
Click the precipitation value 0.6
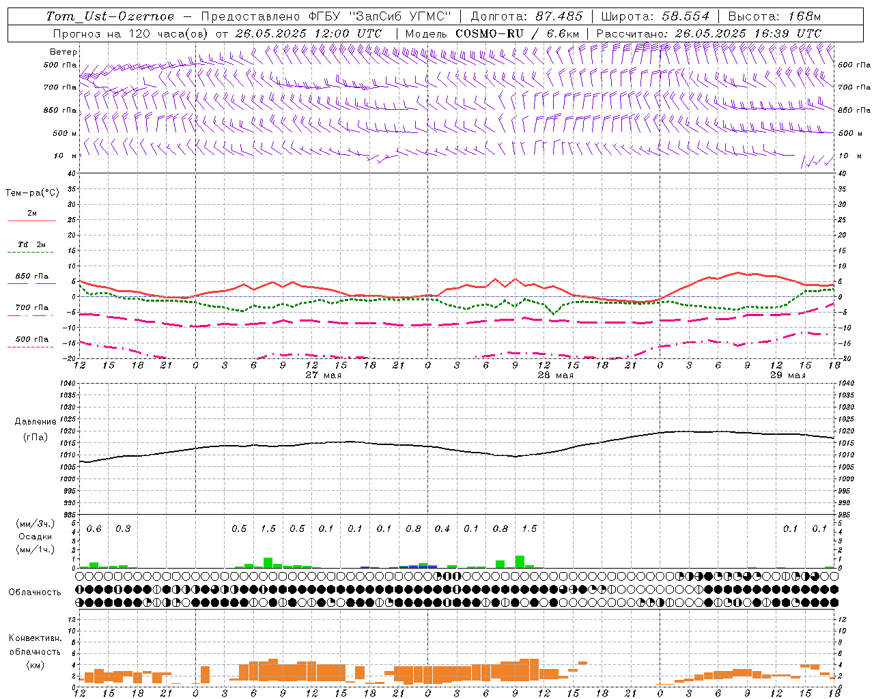click(94, 528)
